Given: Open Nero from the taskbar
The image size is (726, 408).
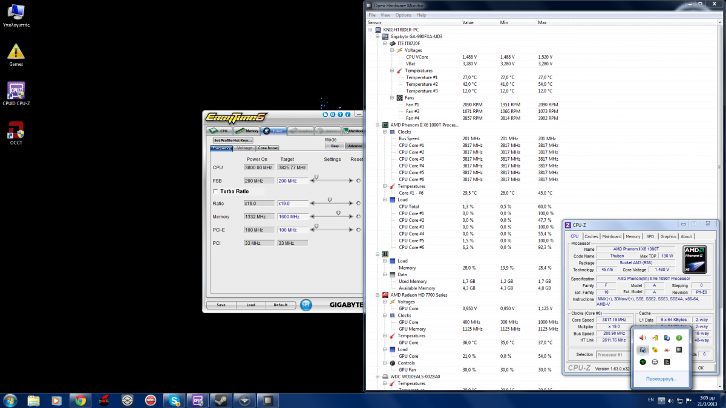Looking at the screenshot, I should [x=150, y=400].
